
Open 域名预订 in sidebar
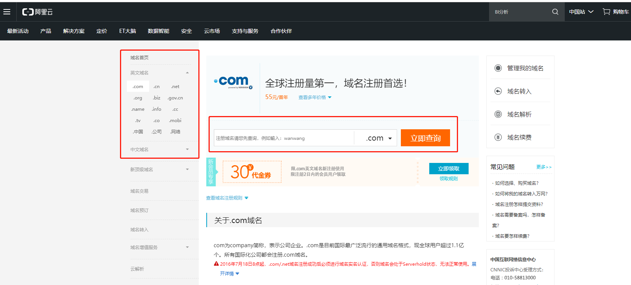click(139, 210)
